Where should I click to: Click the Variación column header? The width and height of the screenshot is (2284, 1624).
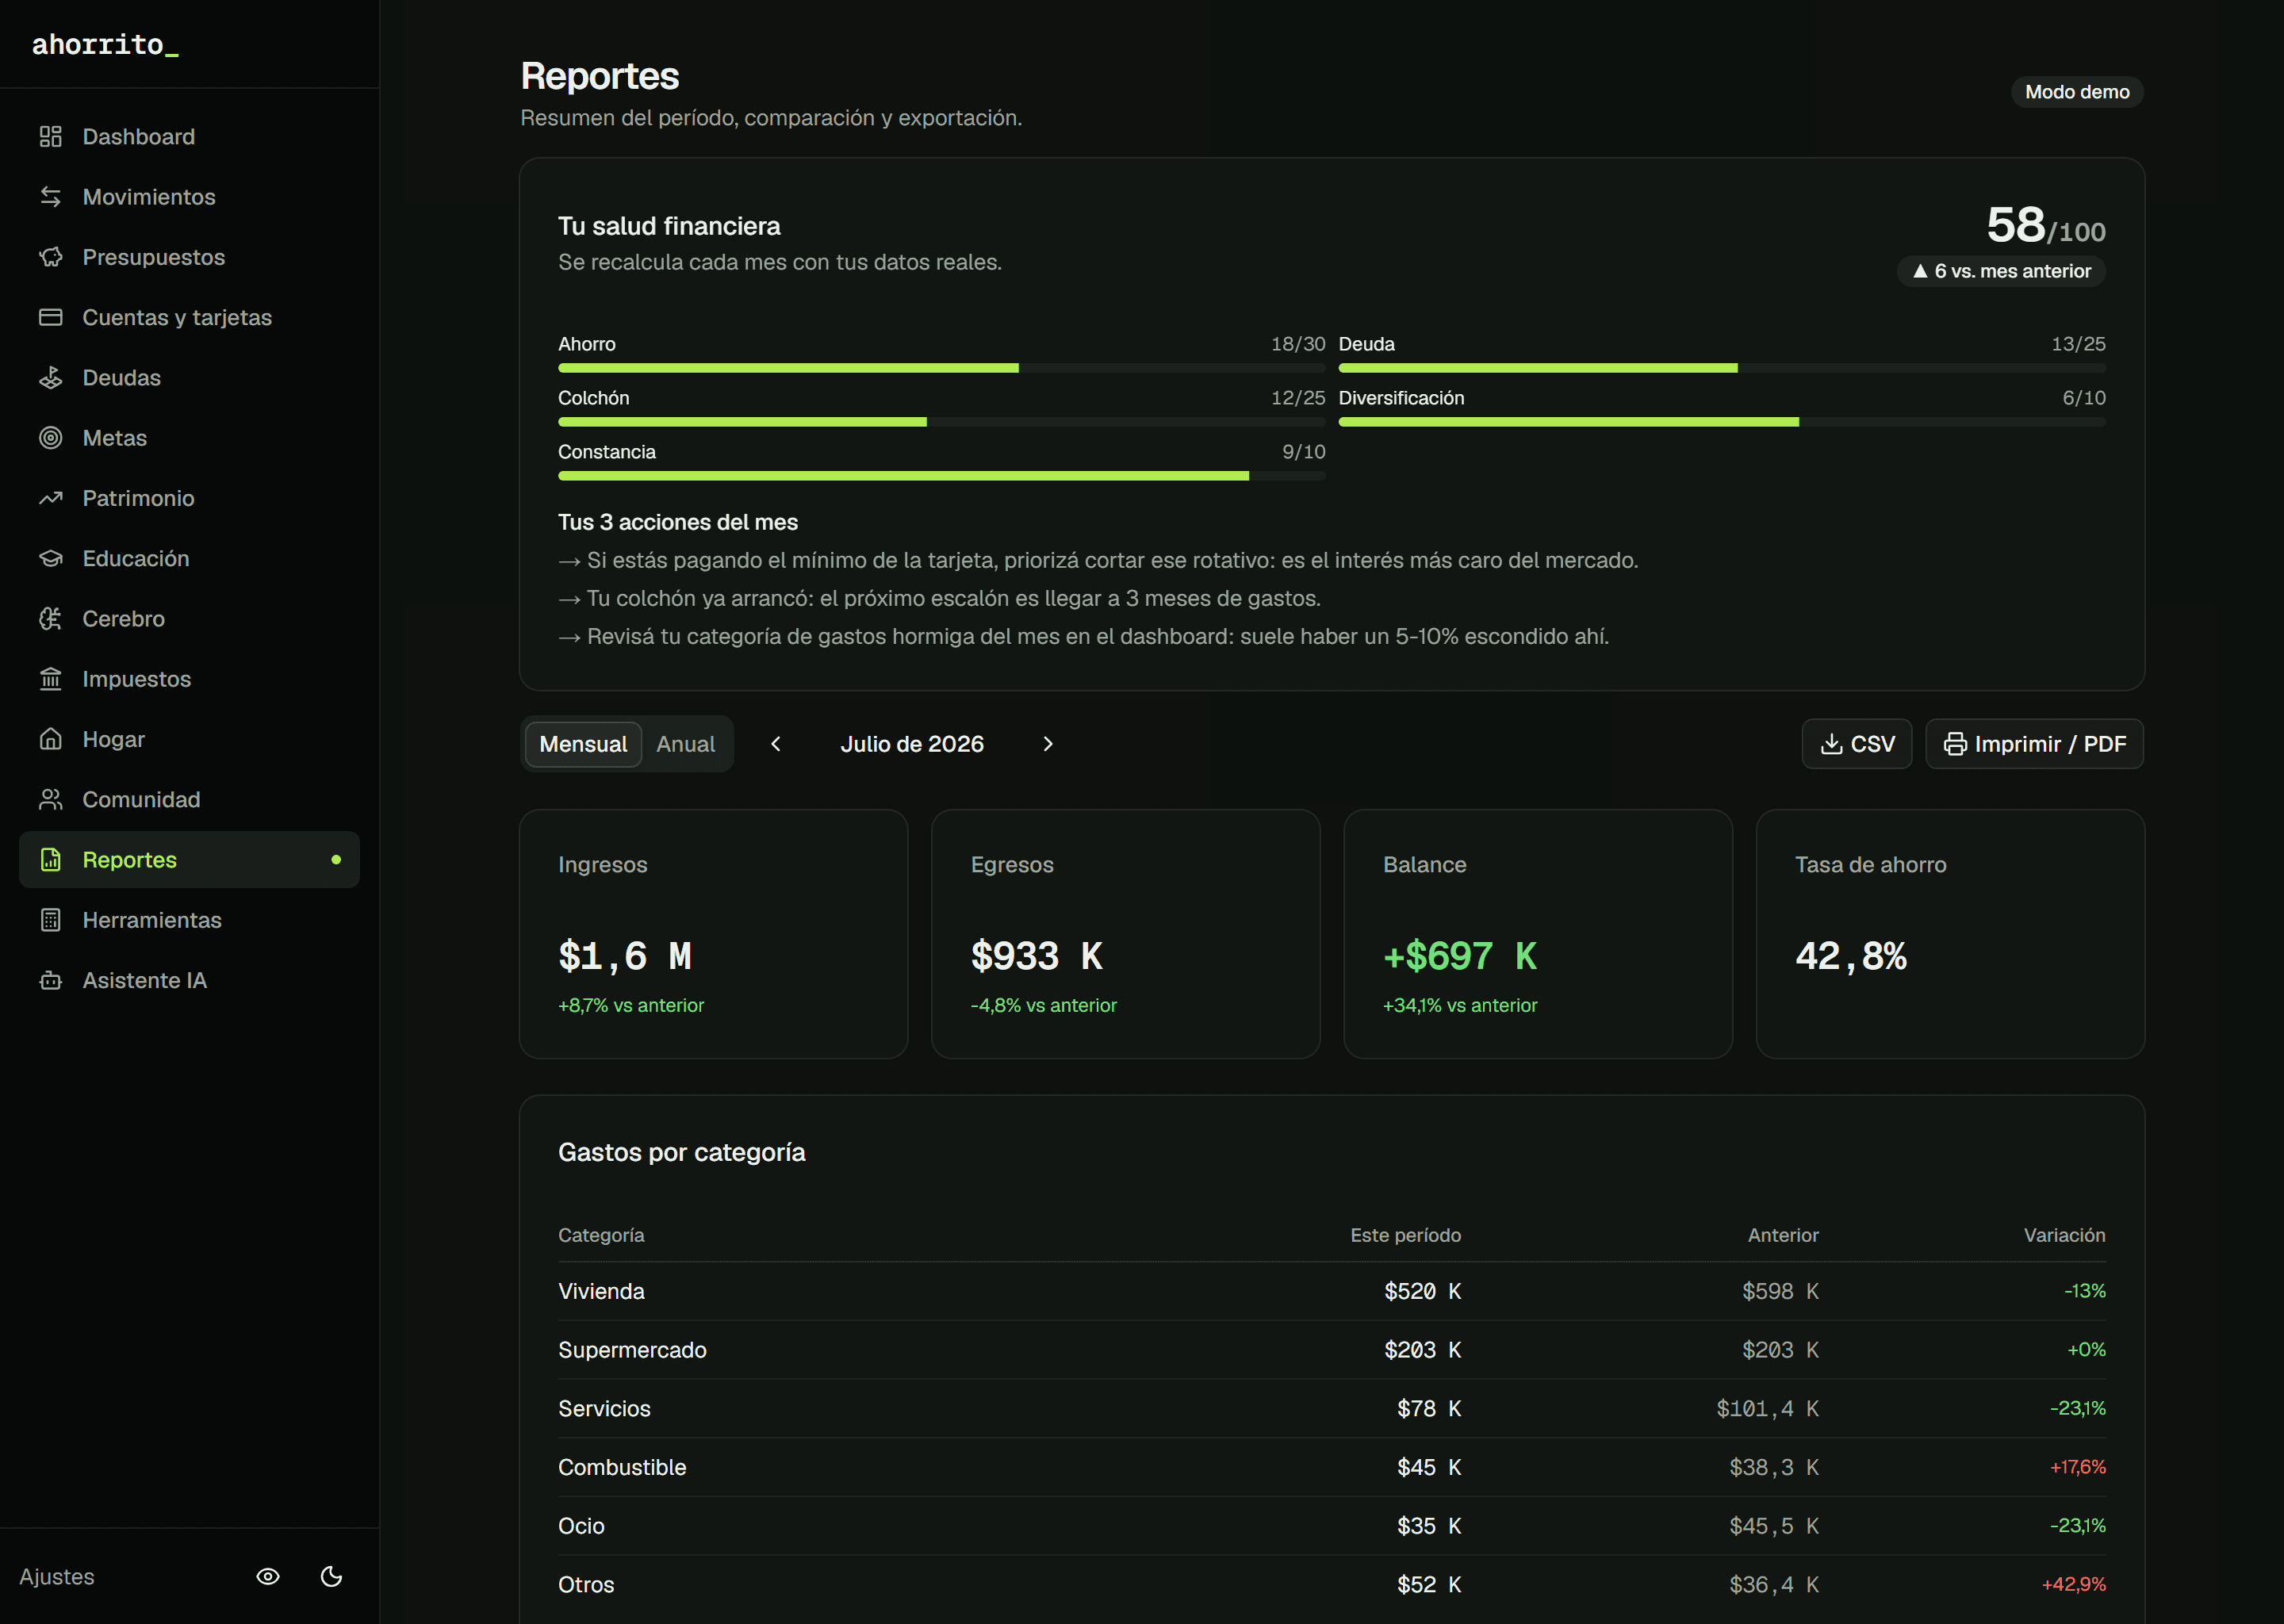click(2064, 1235)
